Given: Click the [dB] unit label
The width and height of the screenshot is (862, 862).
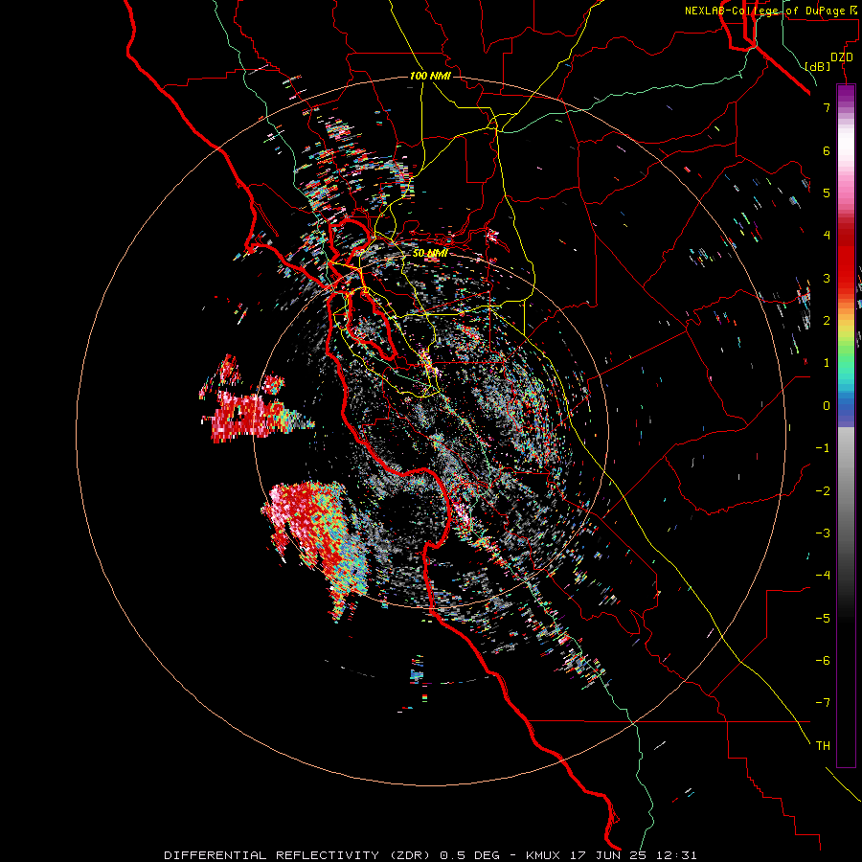Looking at the screenshot, I should click(x=818, y=66).
